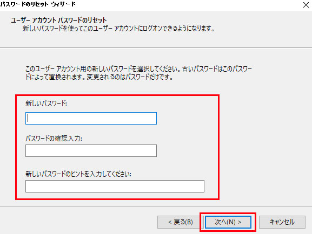Click the 新しいパスワードのヒントを入力してください: label
This screenshot has height=234, width=312.
pyautogui.click(x=78, y=174)
